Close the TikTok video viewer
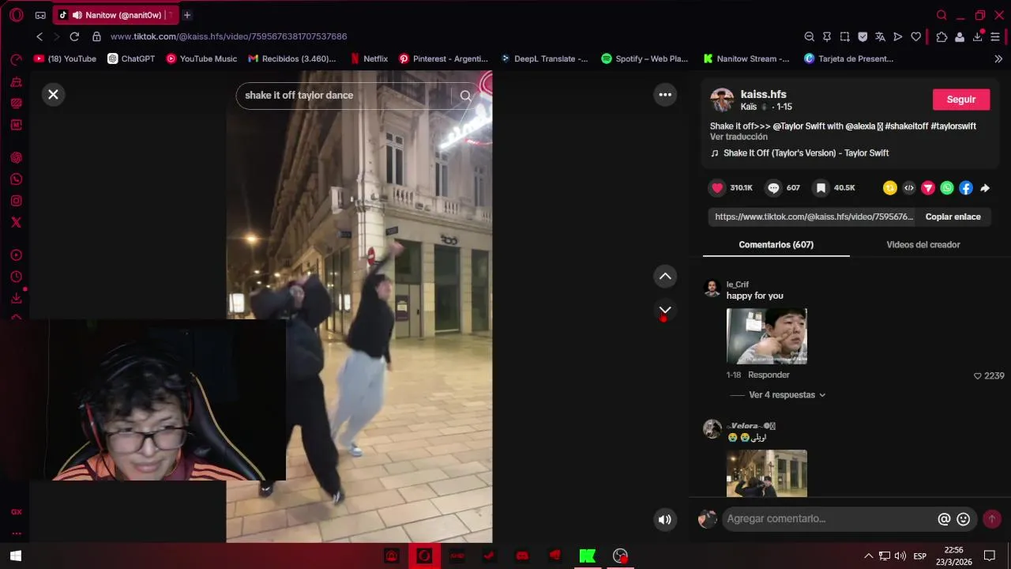 tap(53, 95)
